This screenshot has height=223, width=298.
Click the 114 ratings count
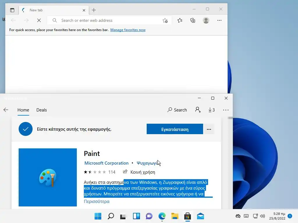tap(112, 172)
